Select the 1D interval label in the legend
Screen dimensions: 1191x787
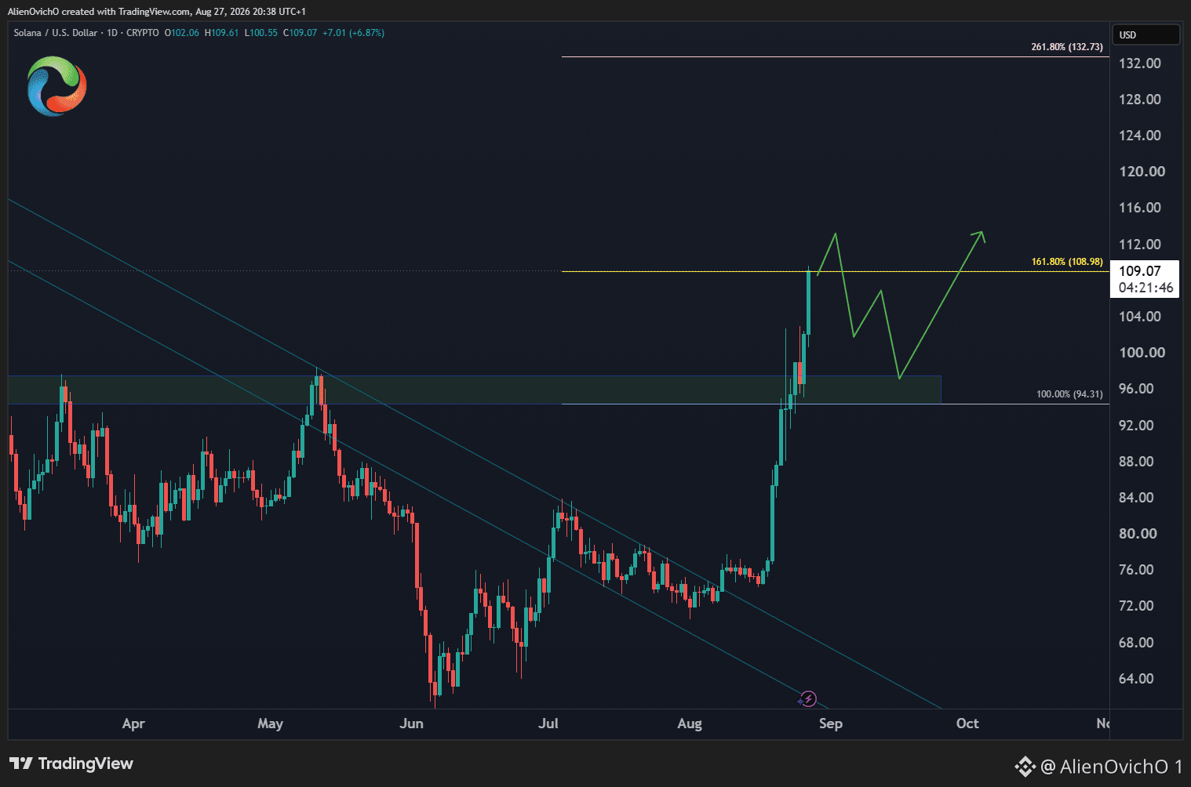coord(112,33)
